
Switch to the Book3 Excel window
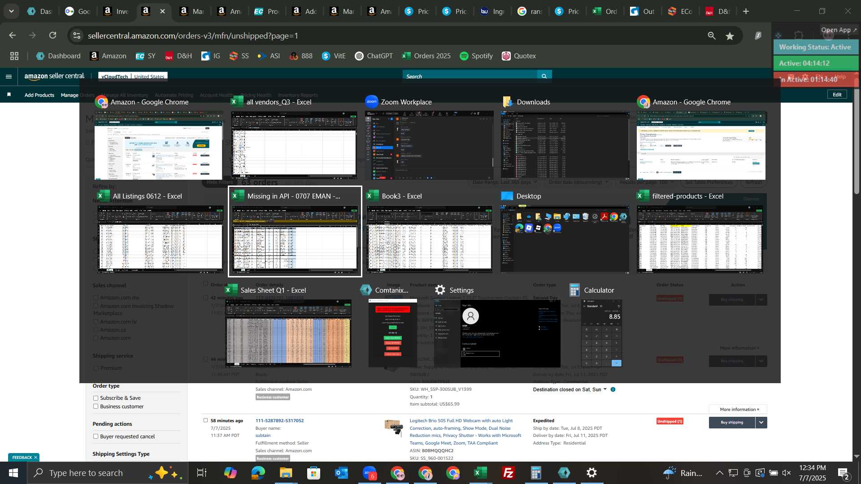point(430,239)
